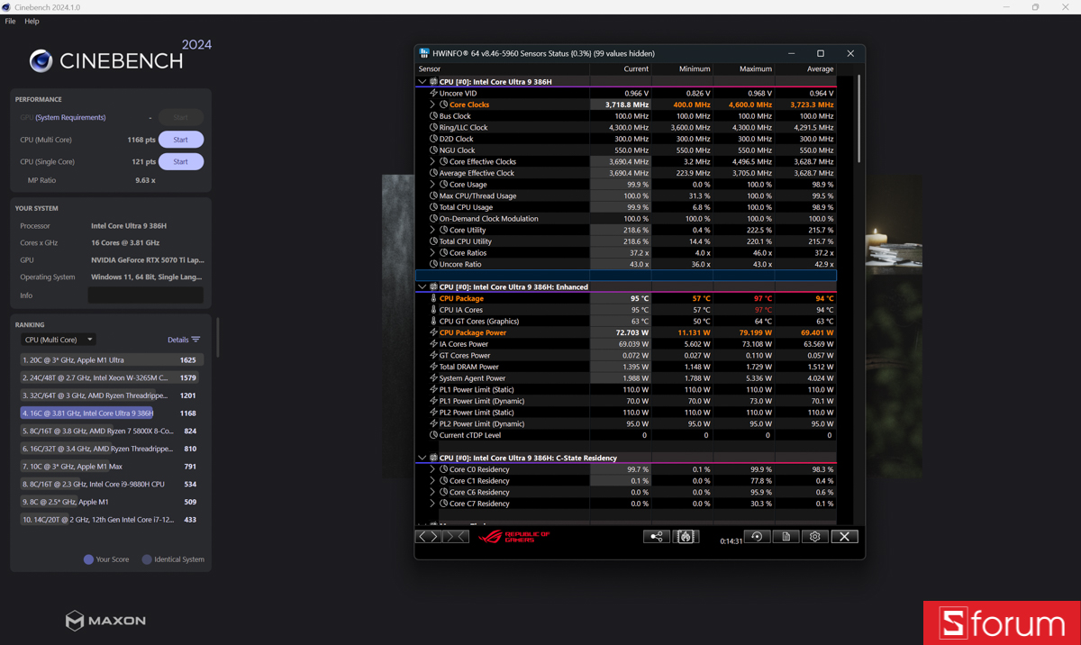Expand the Core Usage row
This screenshot has height=645, width=1081.
432,185
